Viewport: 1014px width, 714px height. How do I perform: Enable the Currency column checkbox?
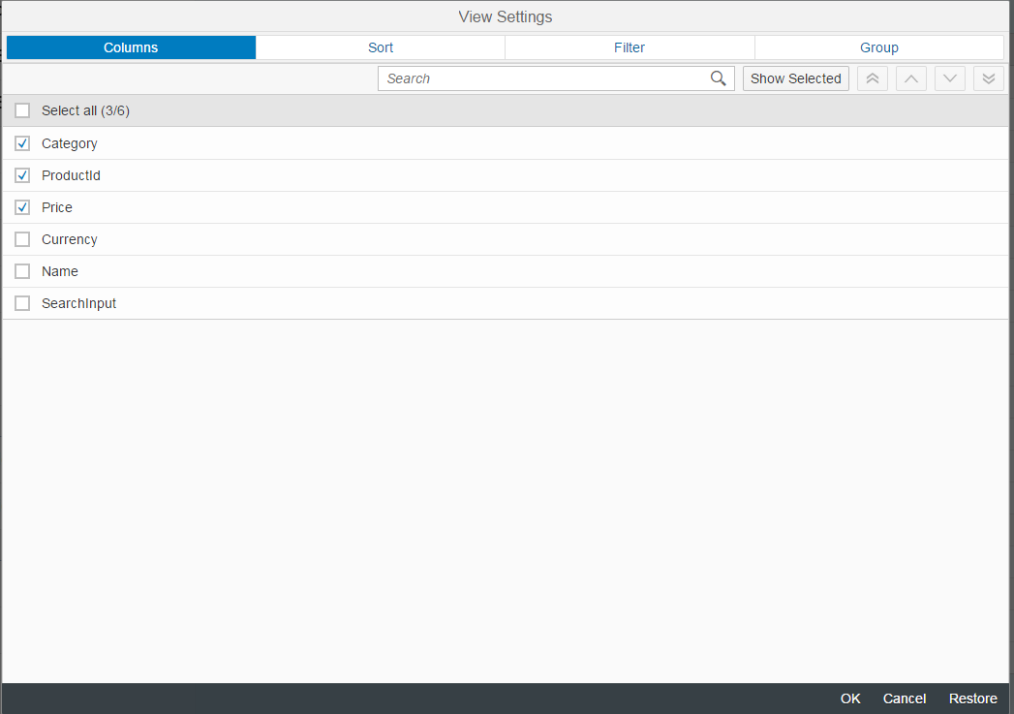[x=22, y=239]
